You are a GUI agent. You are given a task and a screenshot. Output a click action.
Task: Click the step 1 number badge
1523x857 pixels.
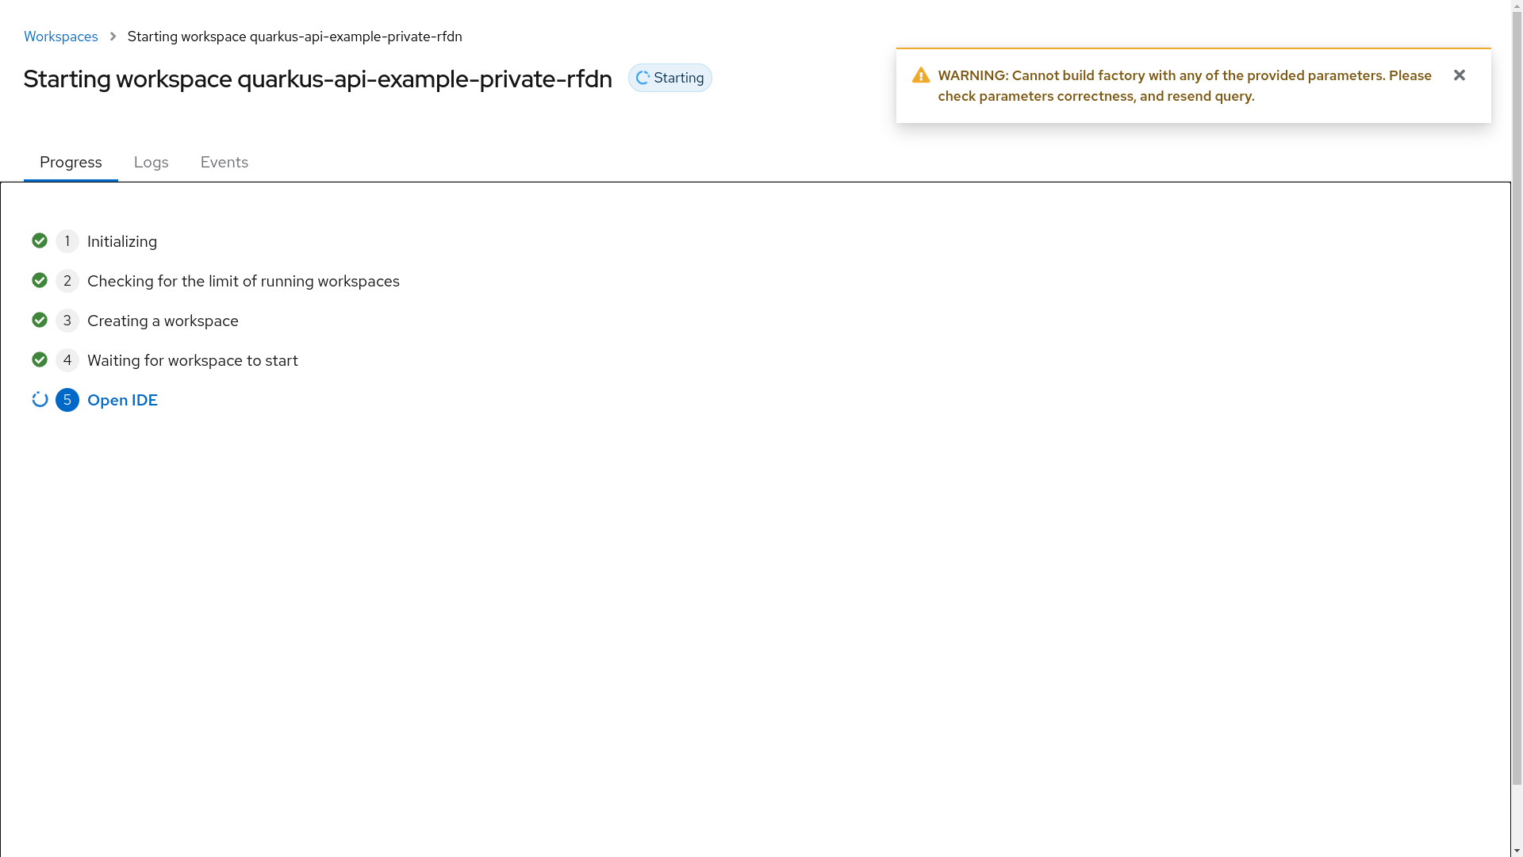click(67, 241)
